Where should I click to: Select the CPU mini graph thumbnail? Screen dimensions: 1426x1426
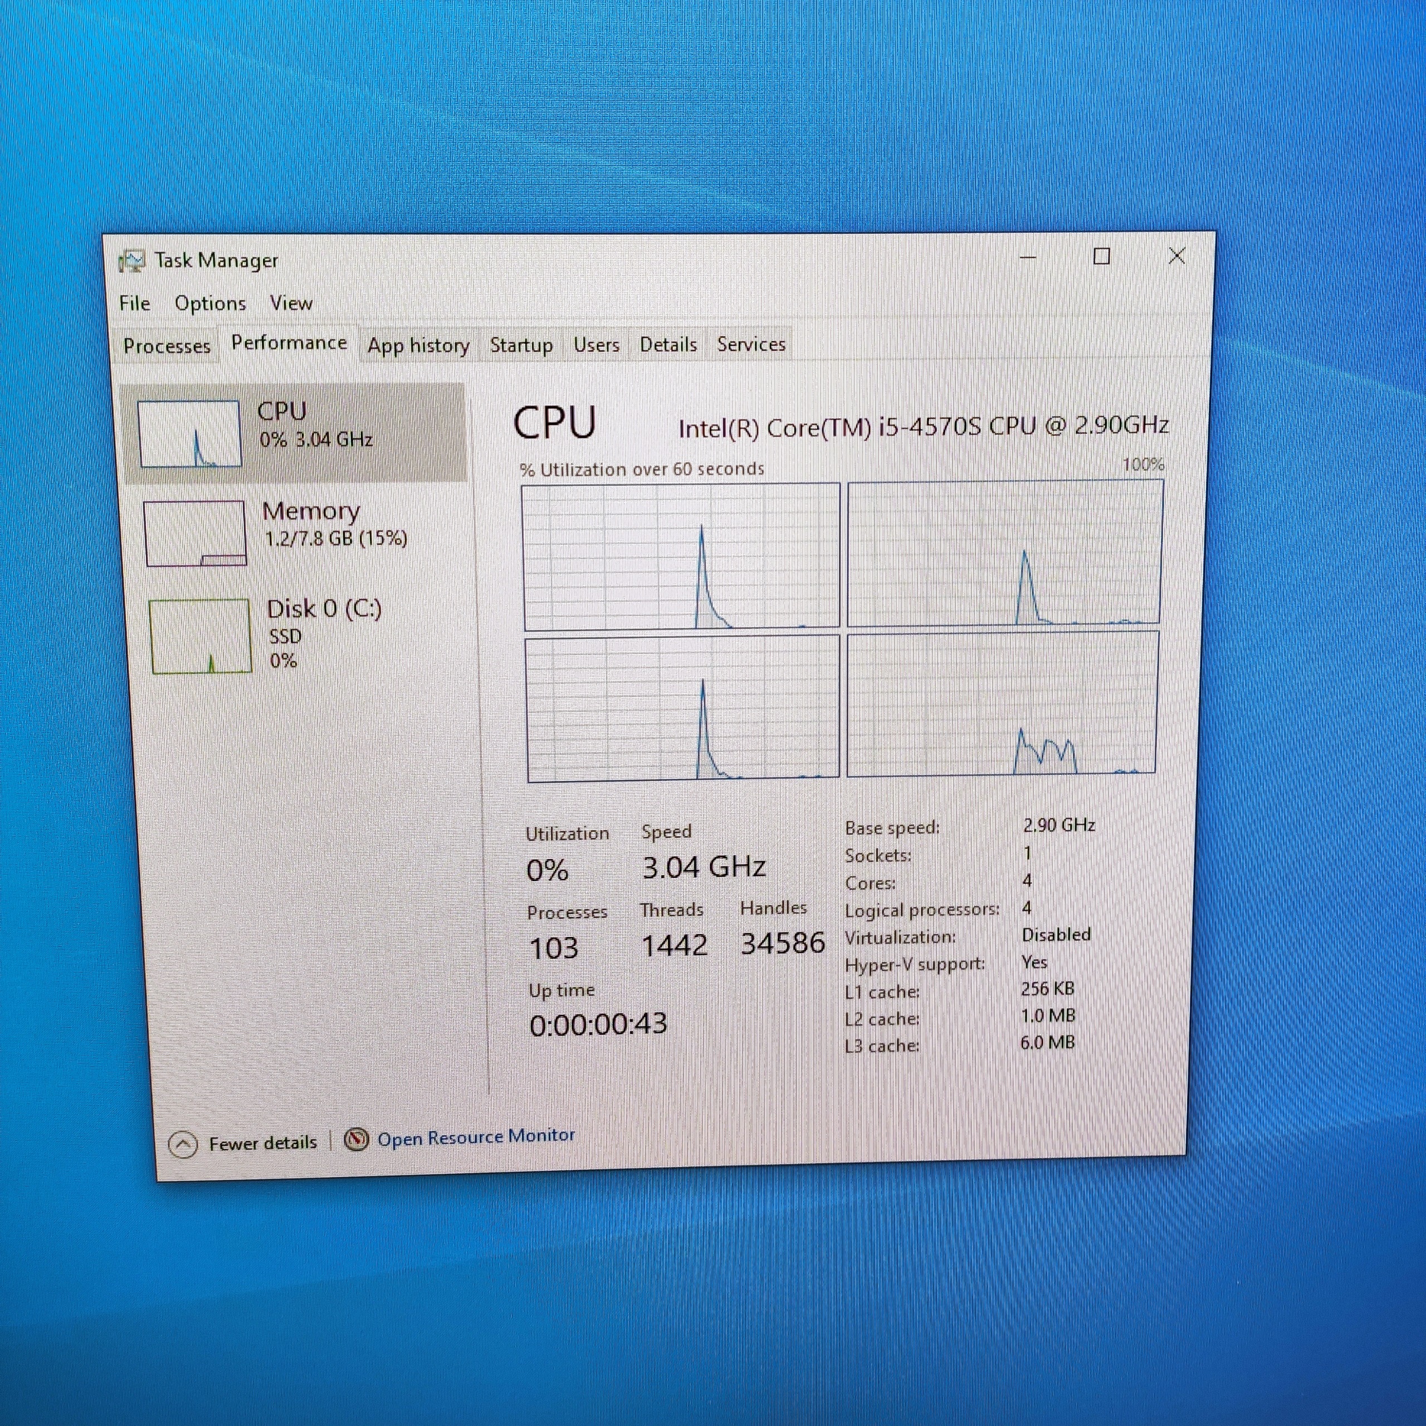[191, 434]
